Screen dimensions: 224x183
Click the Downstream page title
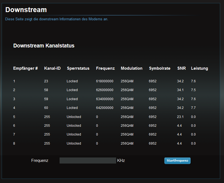click(26, 10)
